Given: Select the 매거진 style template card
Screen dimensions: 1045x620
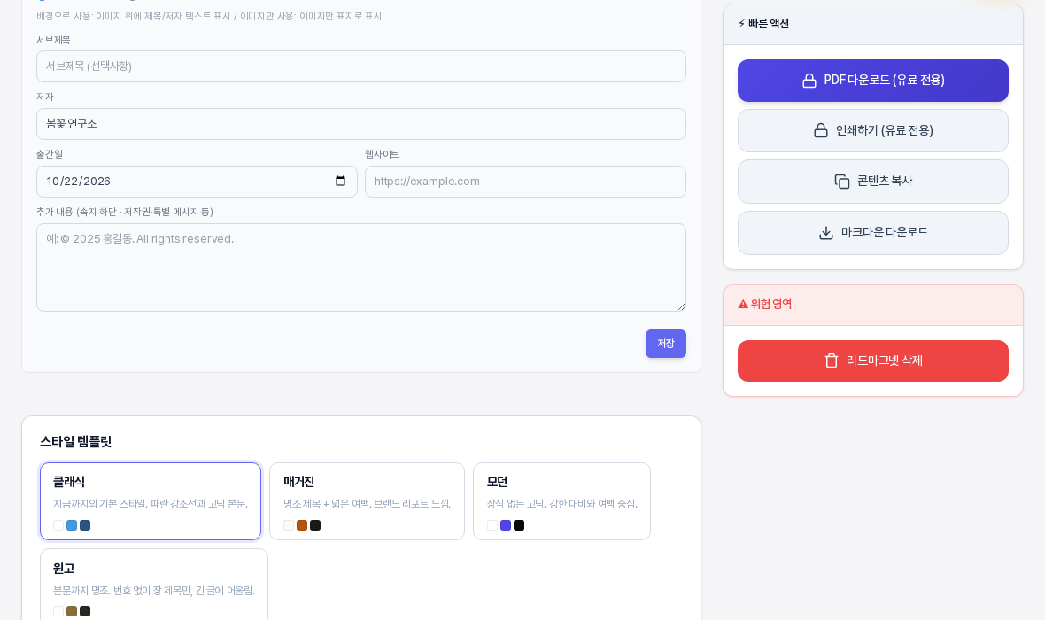Looking at the screenshot, I should (x=368, y=501).
